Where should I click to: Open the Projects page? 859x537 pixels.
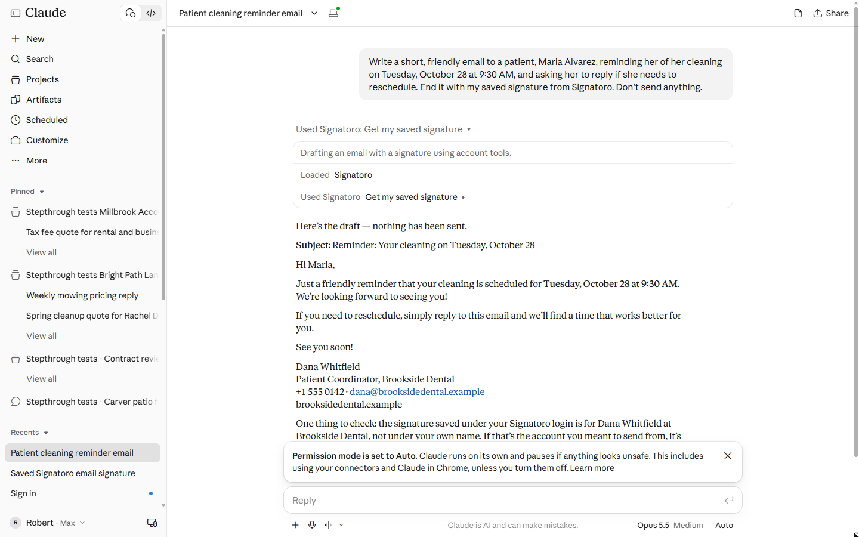[82, 79]
